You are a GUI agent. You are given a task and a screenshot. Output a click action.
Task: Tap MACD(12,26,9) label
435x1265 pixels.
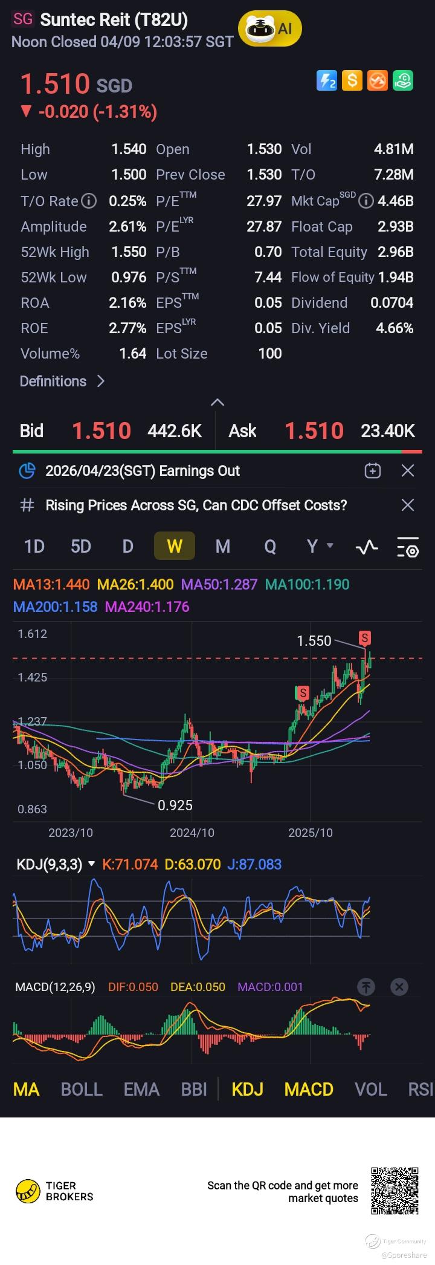(55, 987)
